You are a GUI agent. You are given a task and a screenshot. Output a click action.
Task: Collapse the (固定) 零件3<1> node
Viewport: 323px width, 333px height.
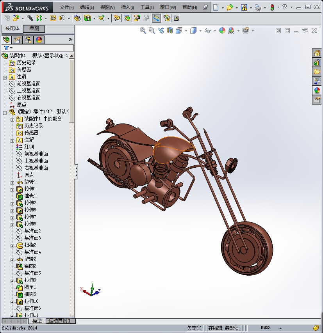5,113
